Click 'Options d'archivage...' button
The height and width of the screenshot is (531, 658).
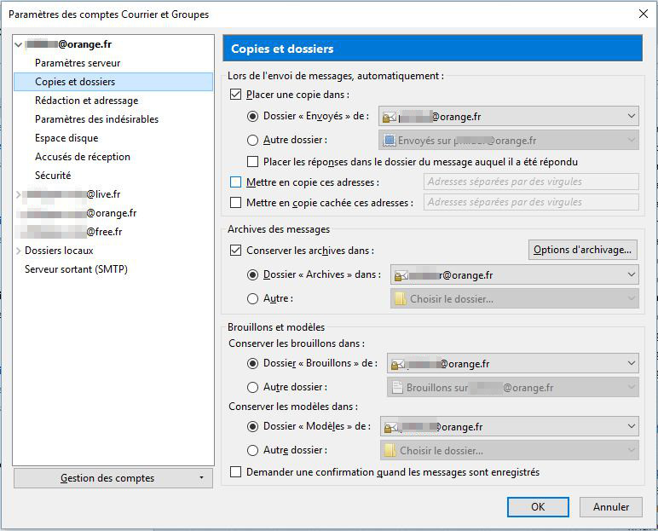(x=583, y=250)
